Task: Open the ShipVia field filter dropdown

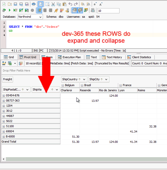Action: pyautogui.click(x=57, y=89)
